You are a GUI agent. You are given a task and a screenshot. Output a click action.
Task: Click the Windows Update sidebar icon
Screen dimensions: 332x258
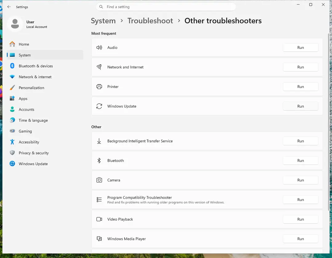click(x=12, y=164)
